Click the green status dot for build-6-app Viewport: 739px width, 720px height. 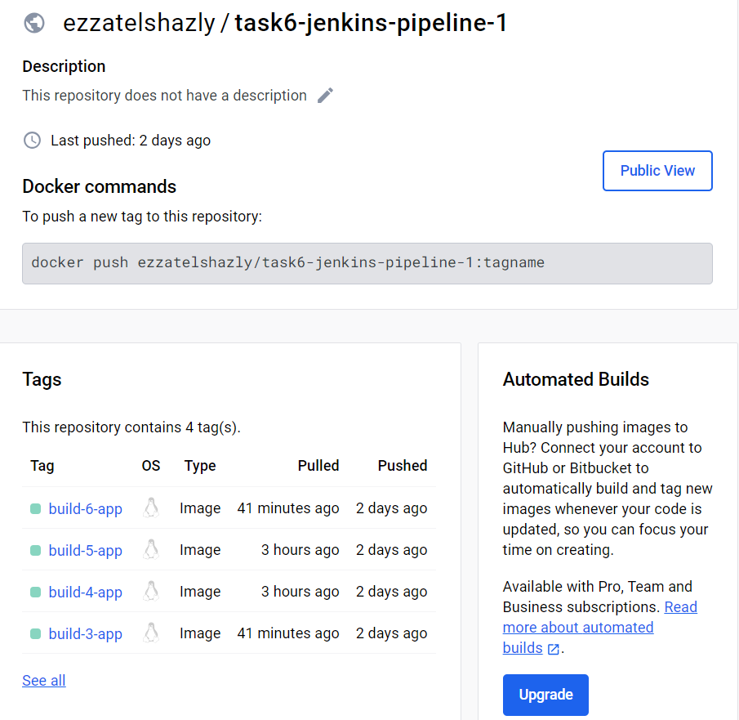coord(35,508)
